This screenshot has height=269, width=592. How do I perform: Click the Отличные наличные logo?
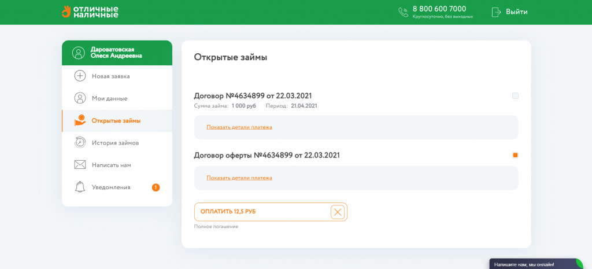[x=90, y=12]
